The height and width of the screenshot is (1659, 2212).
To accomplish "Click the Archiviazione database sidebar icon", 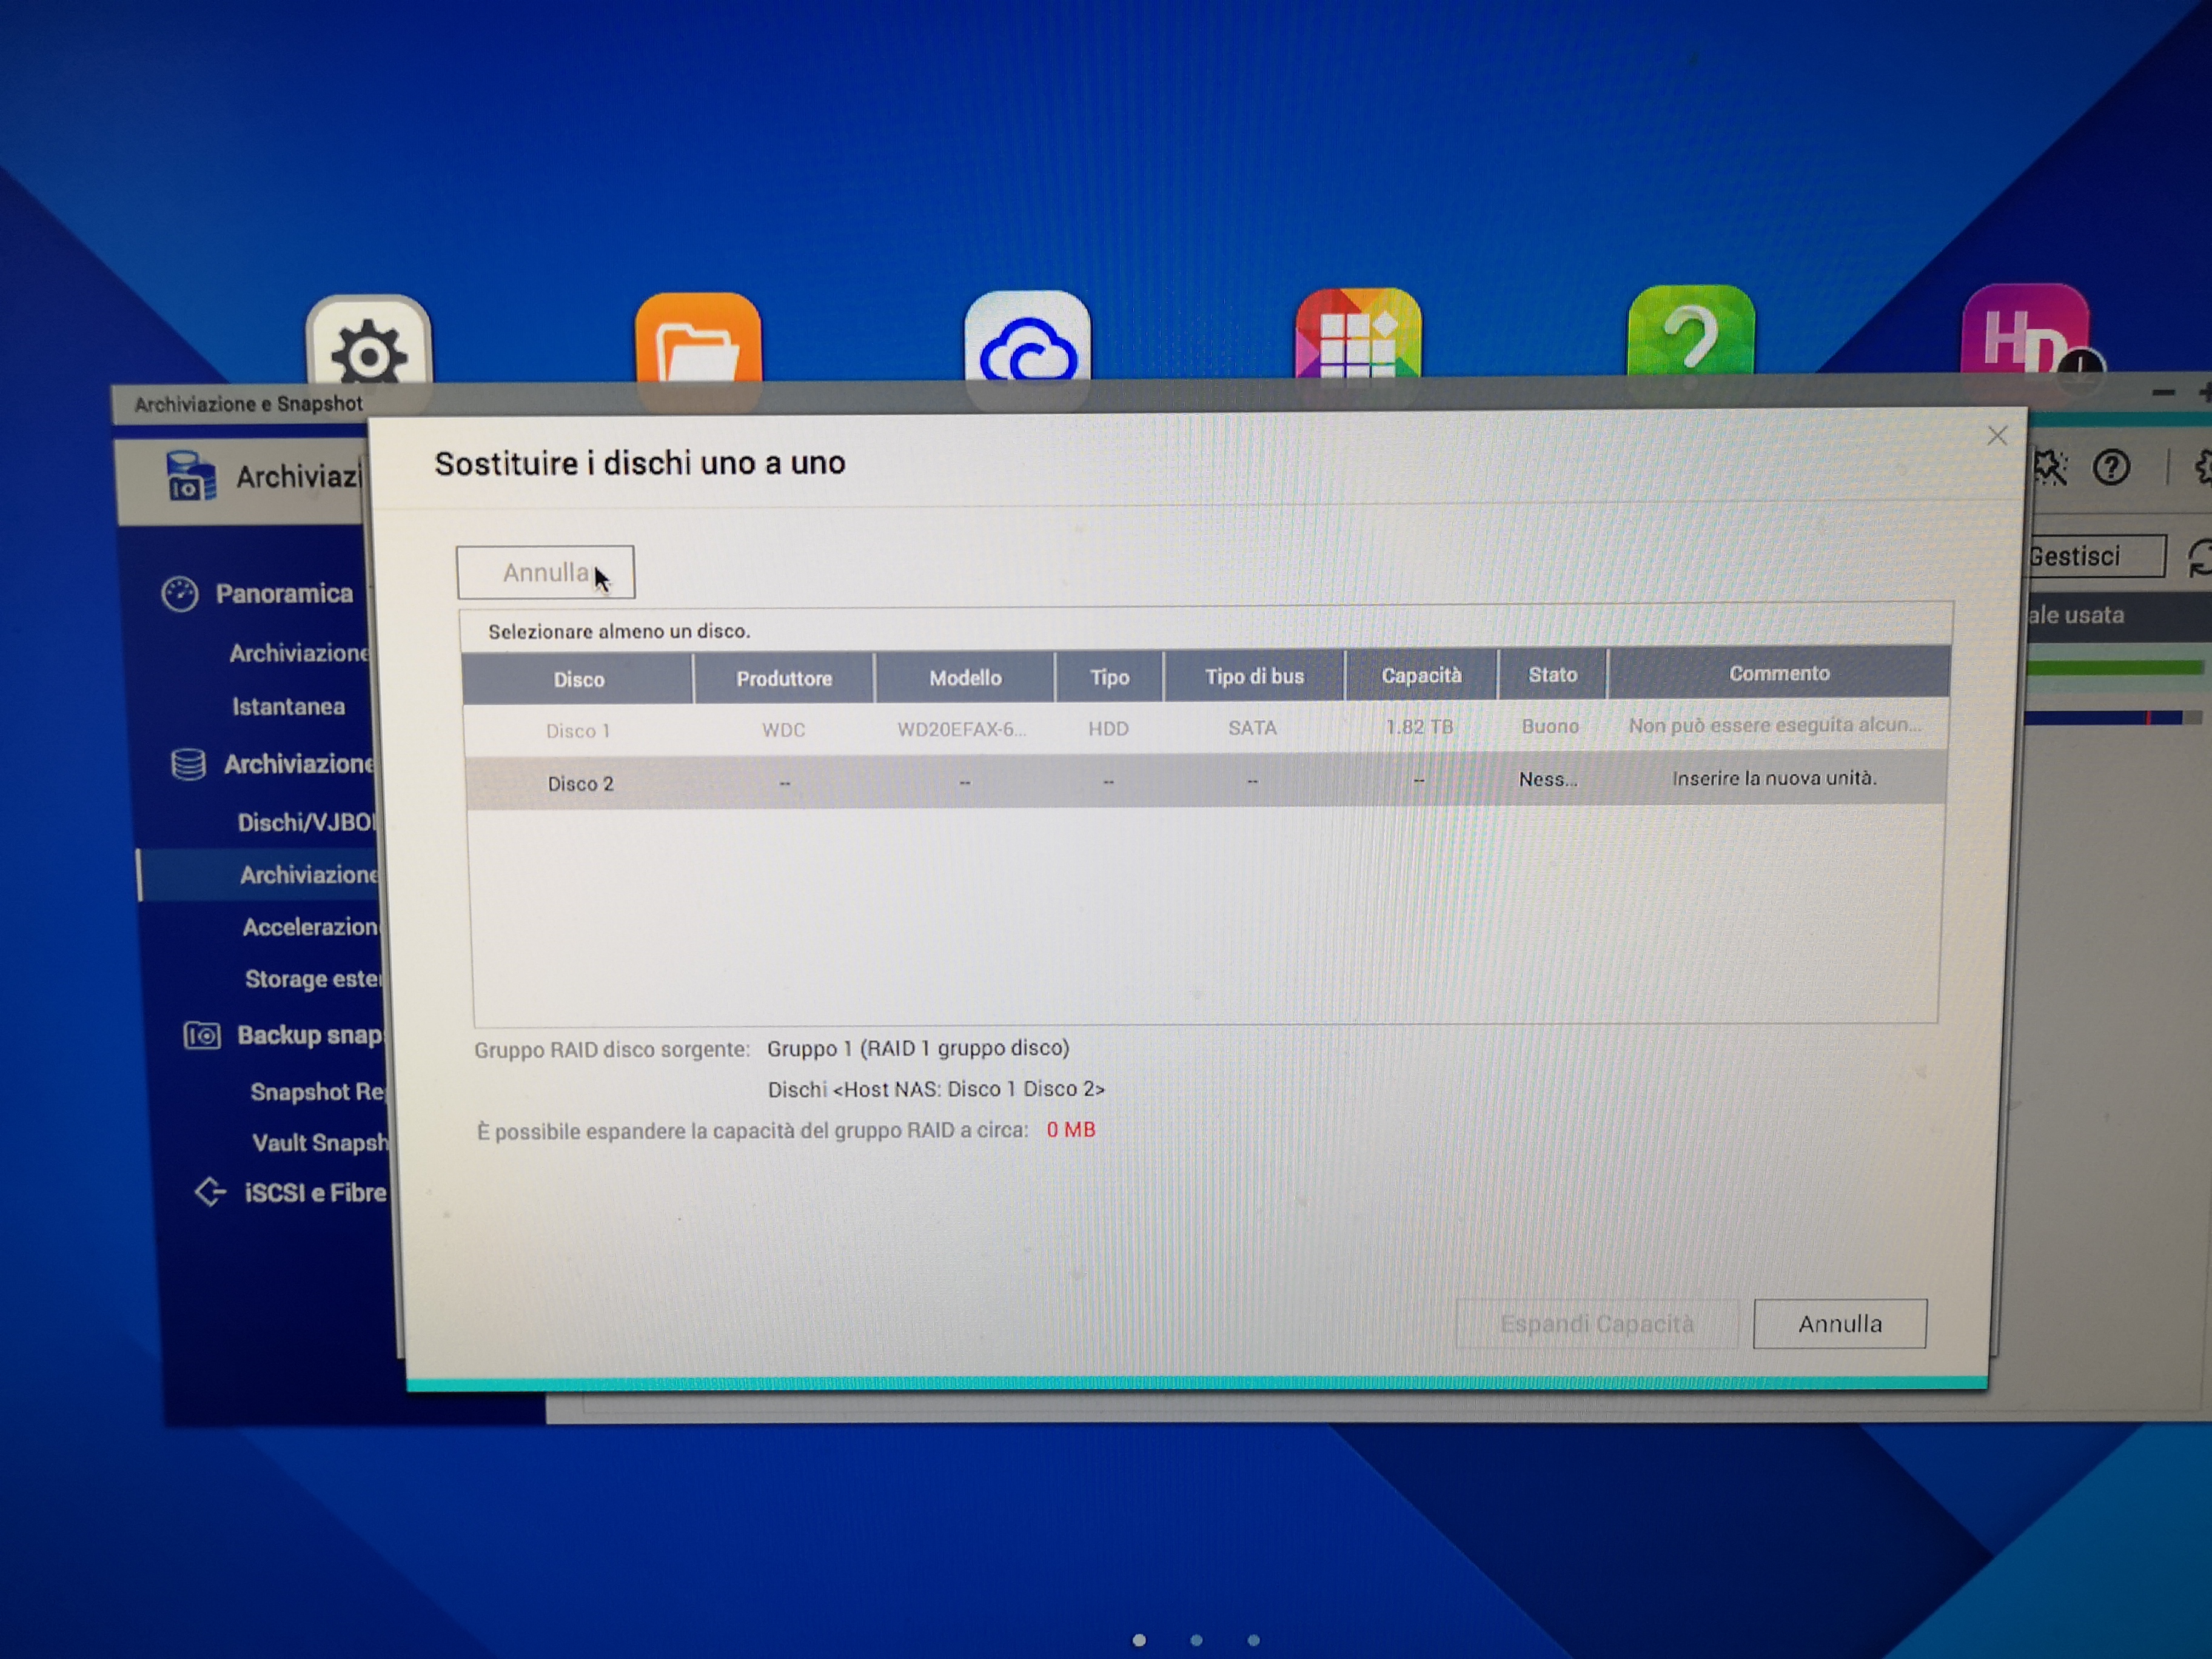I will [188, 765].
